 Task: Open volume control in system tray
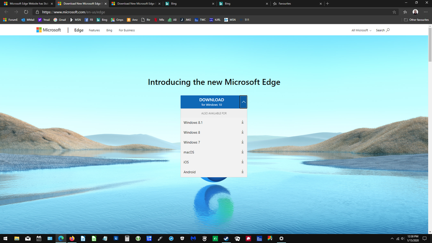(403, 239)
